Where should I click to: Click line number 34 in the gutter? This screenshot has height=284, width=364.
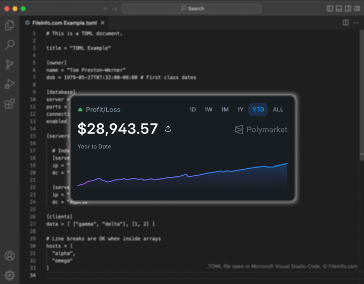coord(33,275)
